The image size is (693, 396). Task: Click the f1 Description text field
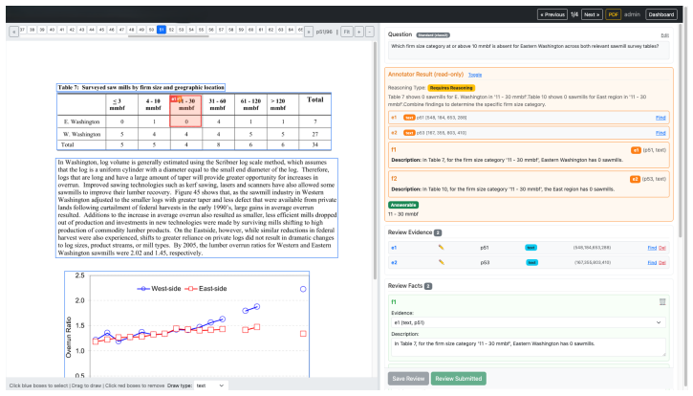pos(529,347)
